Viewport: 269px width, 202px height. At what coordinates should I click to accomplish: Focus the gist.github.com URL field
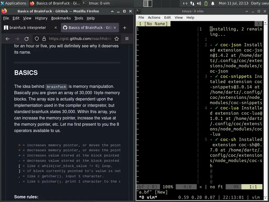pyautogui.click(x=80, y=39)
